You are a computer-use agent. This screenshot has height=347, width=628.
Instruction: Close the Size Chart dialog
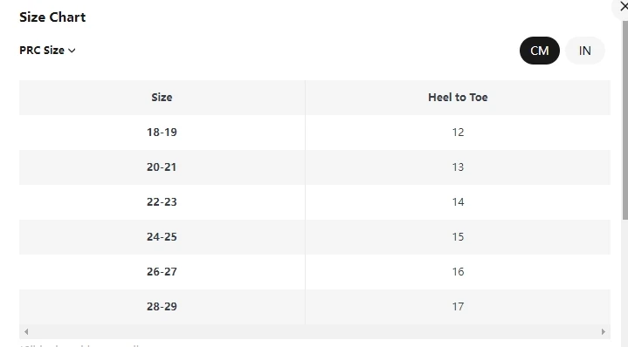[x=623, y=7]
